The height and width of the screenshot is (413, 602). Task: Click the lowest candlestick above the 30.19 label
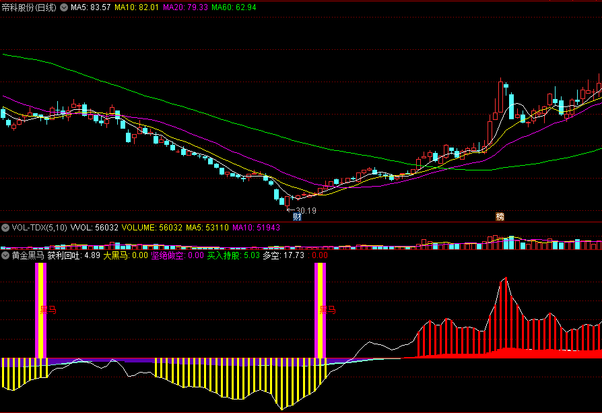[x=287, y=202]
